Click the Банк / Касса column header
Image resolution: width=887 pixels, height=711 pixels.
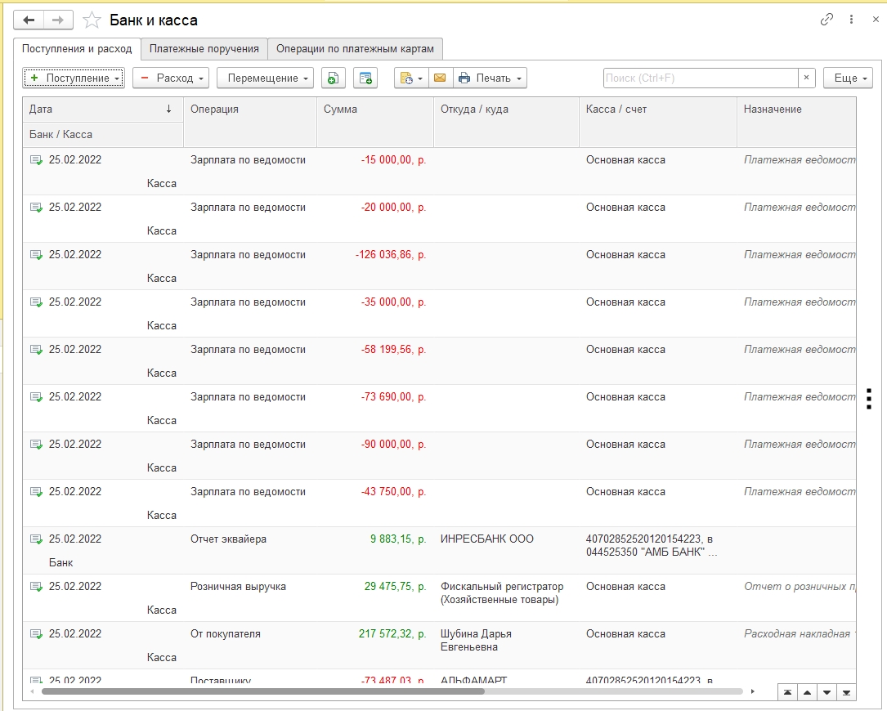pyautogui.click(x=103, y=135)
